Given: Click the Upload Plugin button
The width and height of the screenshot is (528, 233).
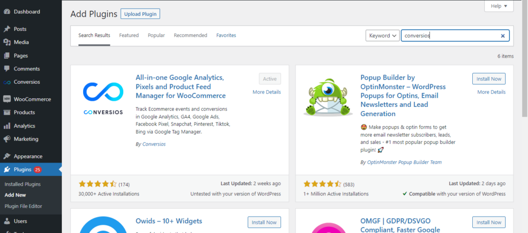Looking at the screenshot, I should tap(140, 14).
